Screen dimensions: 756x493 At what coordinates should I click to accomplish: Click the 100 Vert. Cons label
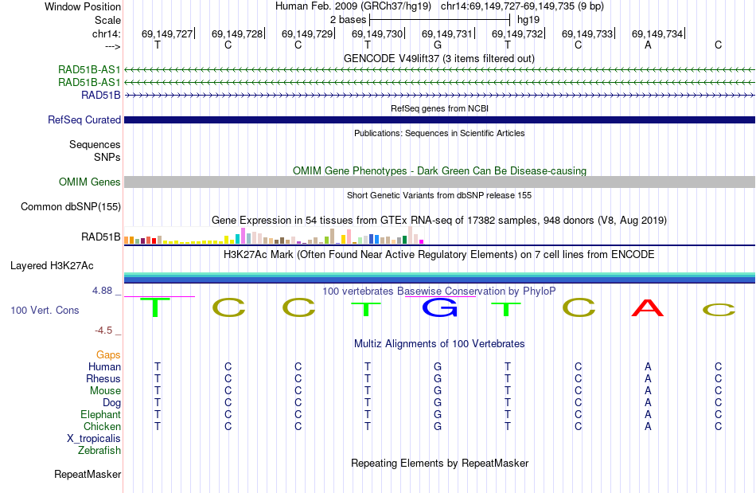[45, 310]
